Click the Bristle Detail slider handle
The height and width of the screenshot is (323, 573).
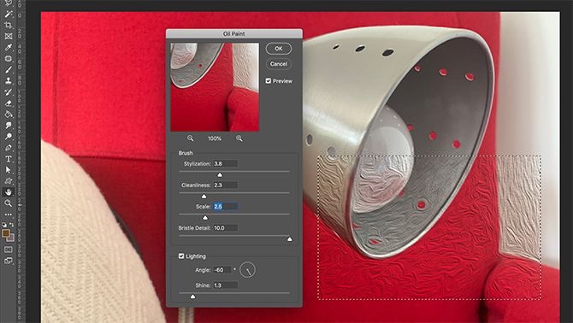tap(289, 239)
